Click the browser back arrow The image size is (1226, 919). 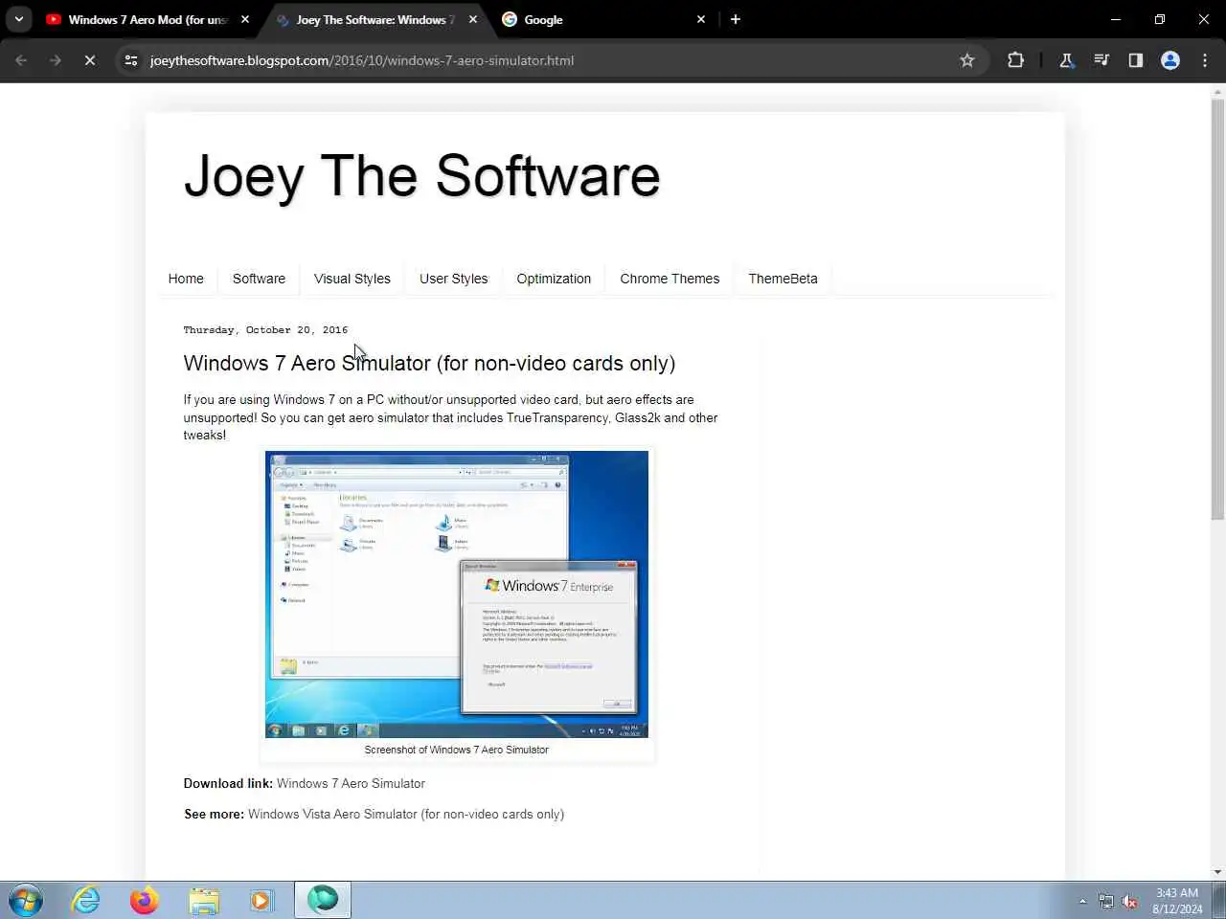pyautogui.click(x=21, y=60)
